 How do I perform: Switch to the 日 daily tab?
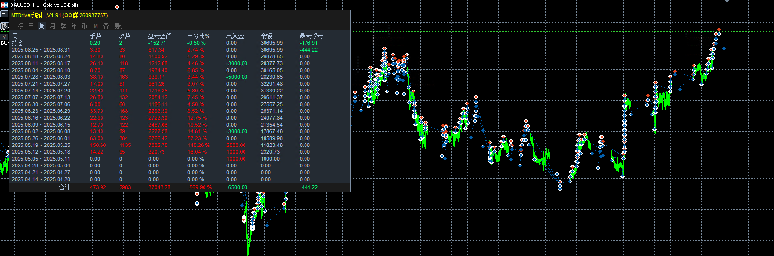31,26
